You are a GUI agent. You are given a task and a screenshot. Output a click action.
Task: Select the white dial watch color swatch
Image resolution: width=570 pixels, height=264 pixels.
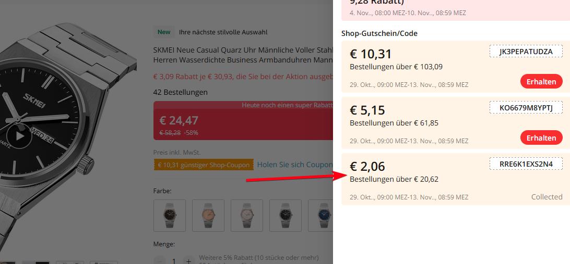coord(247,215)
